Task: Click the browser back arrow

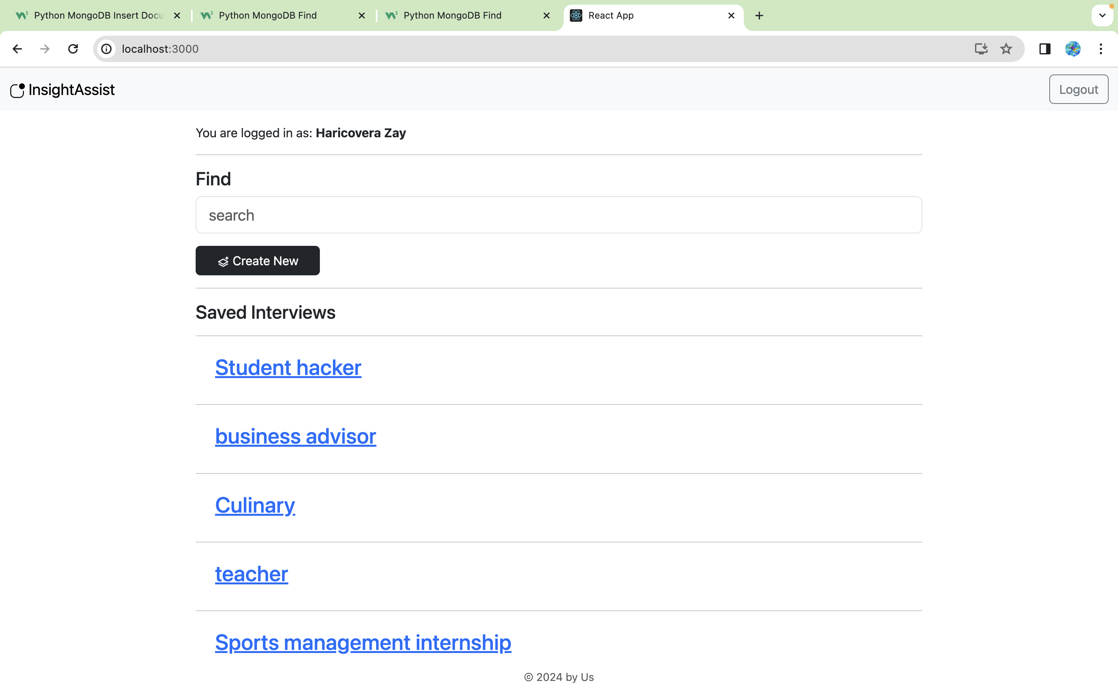Action: coord(17,49)
